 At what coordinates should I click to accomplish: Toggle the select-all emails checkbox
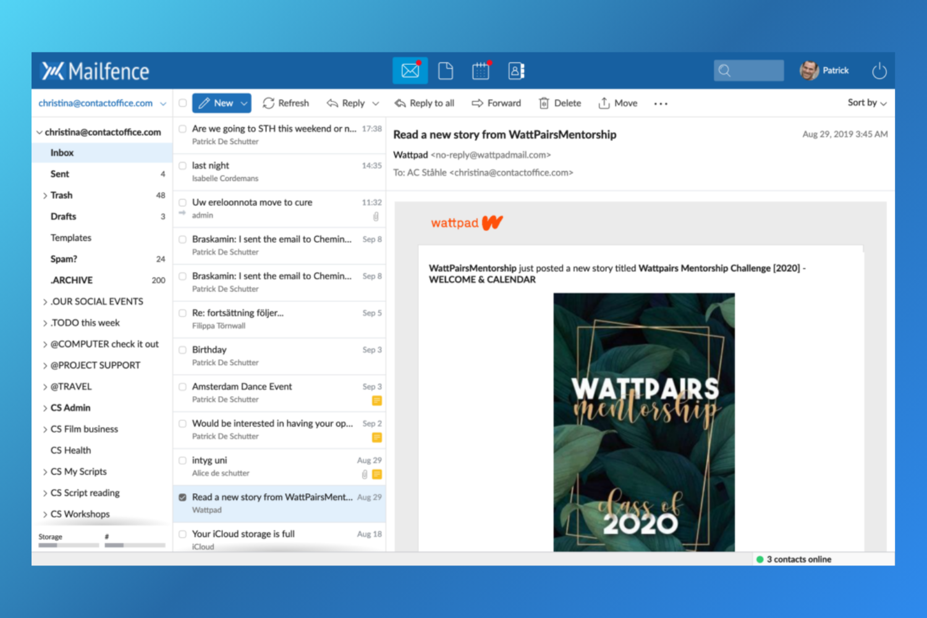183,103
